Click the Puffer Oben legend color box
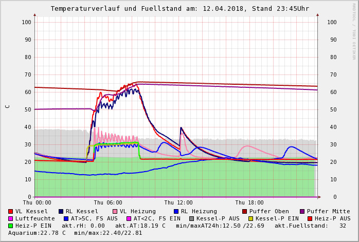This screenshot has width=359, height=242. [x=244, y=211]
